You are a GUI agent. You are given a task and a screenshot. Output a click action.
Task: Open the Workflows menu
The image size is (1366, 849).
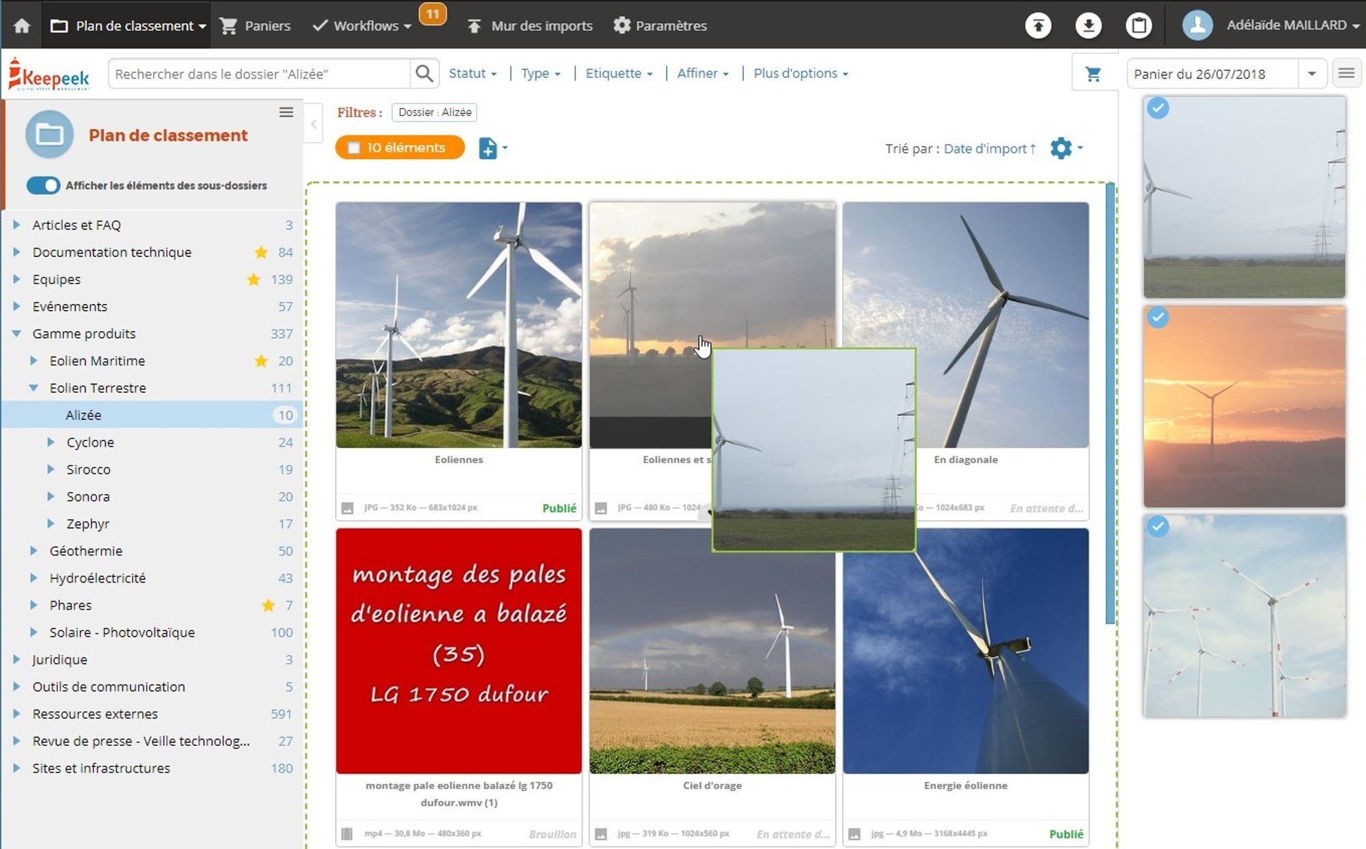[x=362, y=26]
